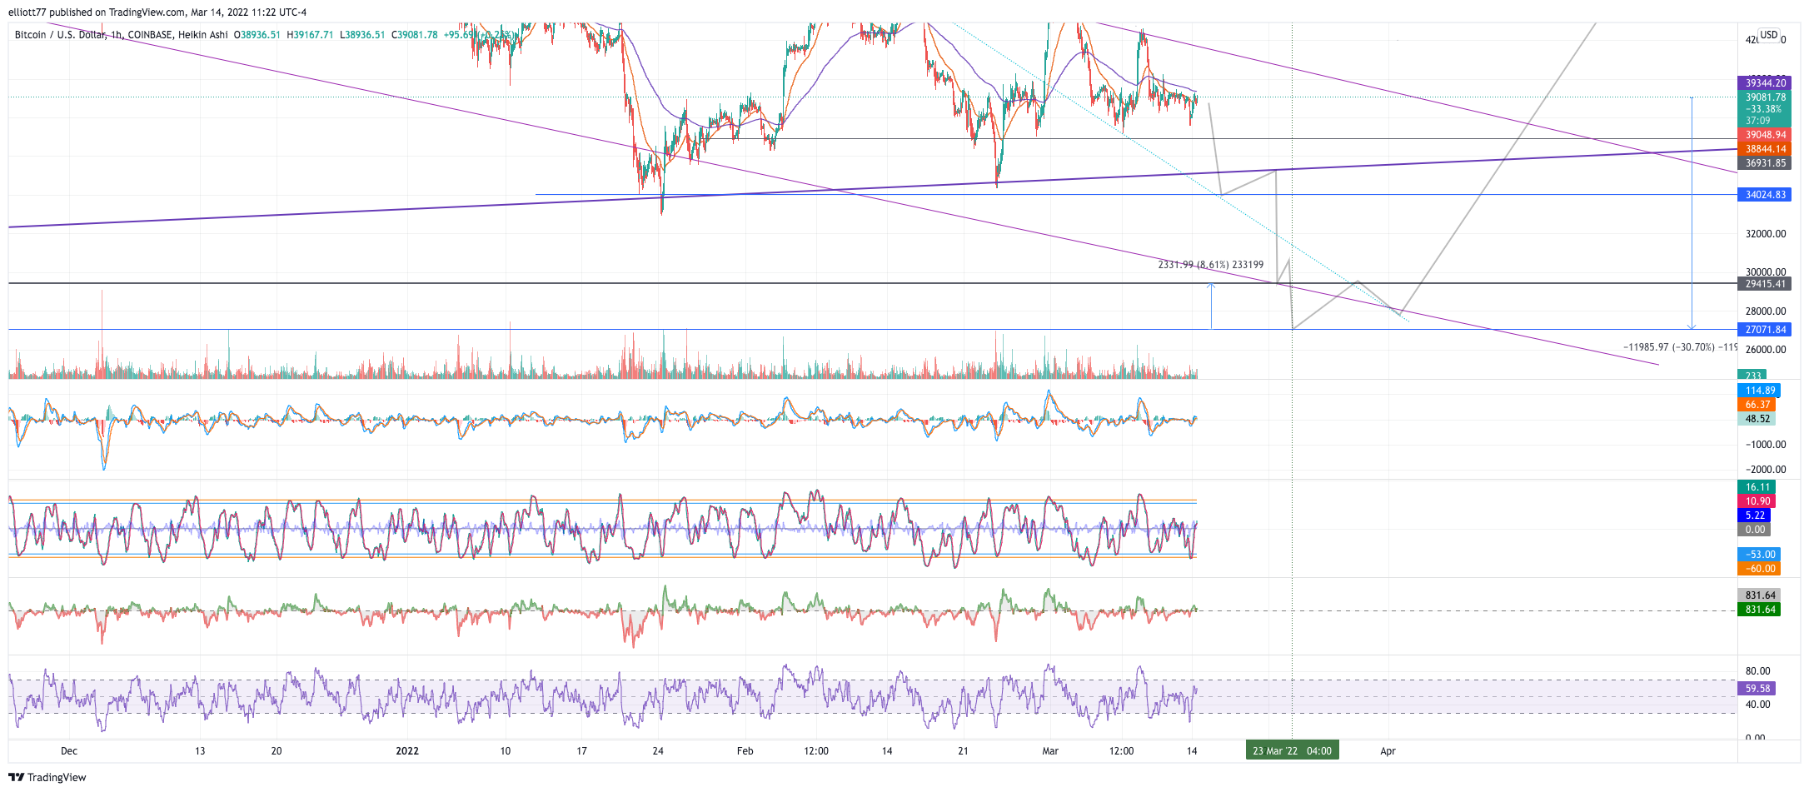The height and width of the screenshot is (792, 1809).
Task: Click the close value C39081.78
Action: point(415,35)
